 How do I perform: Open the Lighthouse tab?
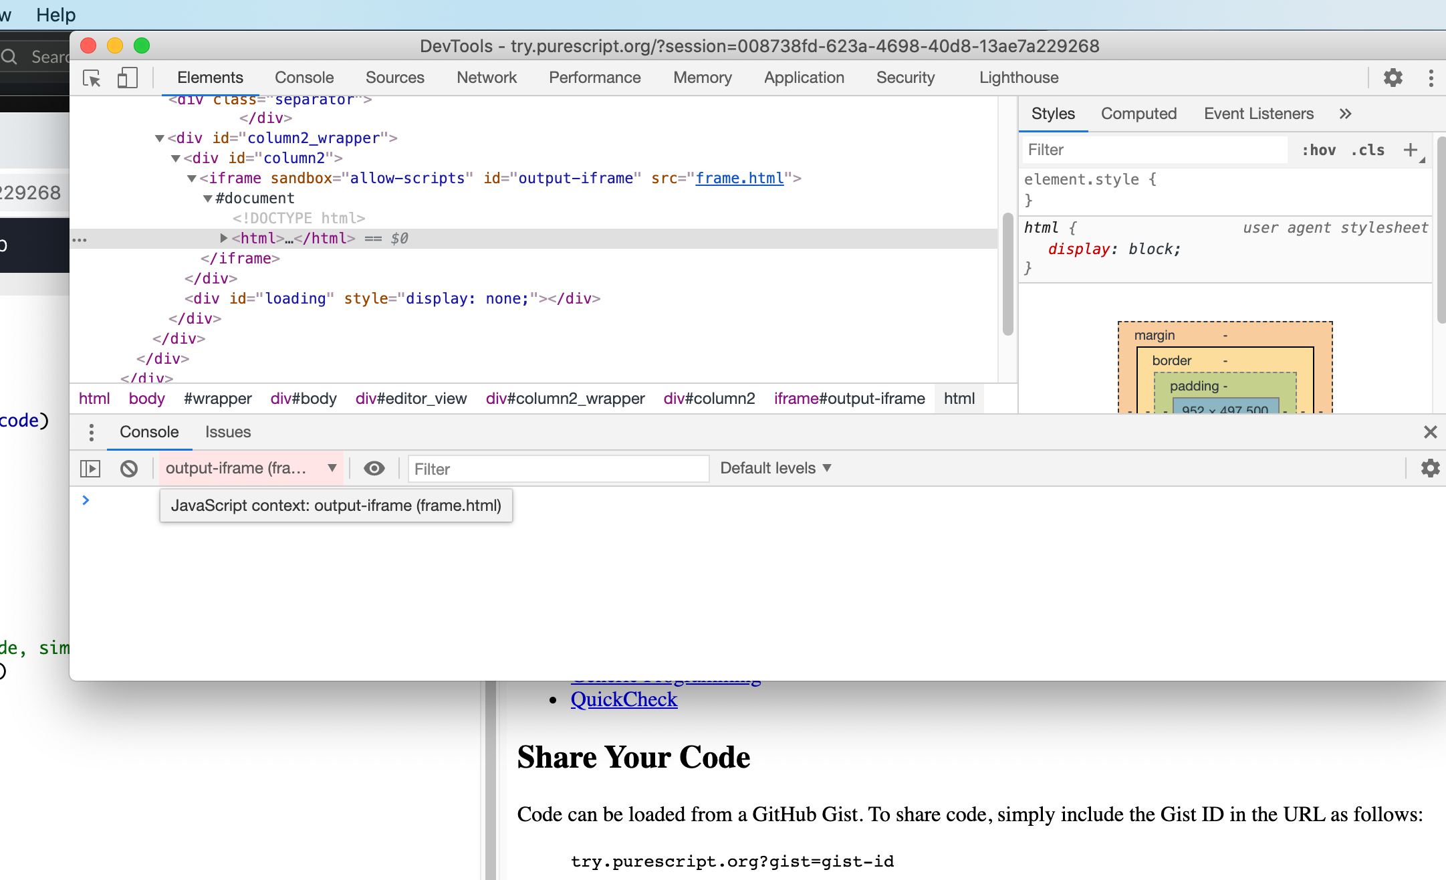click(x=1019, y=78)
